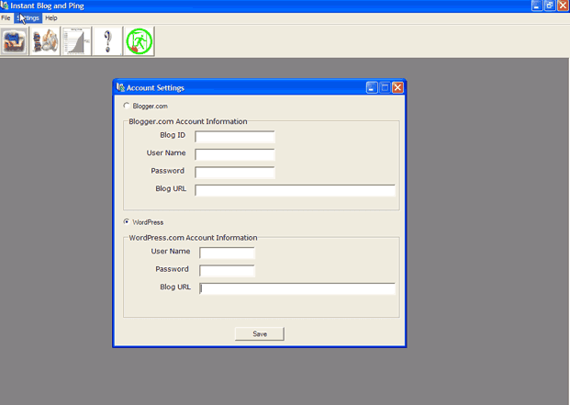
Task: Maximize the Account Settings dialog
Action: click(385, 88)
